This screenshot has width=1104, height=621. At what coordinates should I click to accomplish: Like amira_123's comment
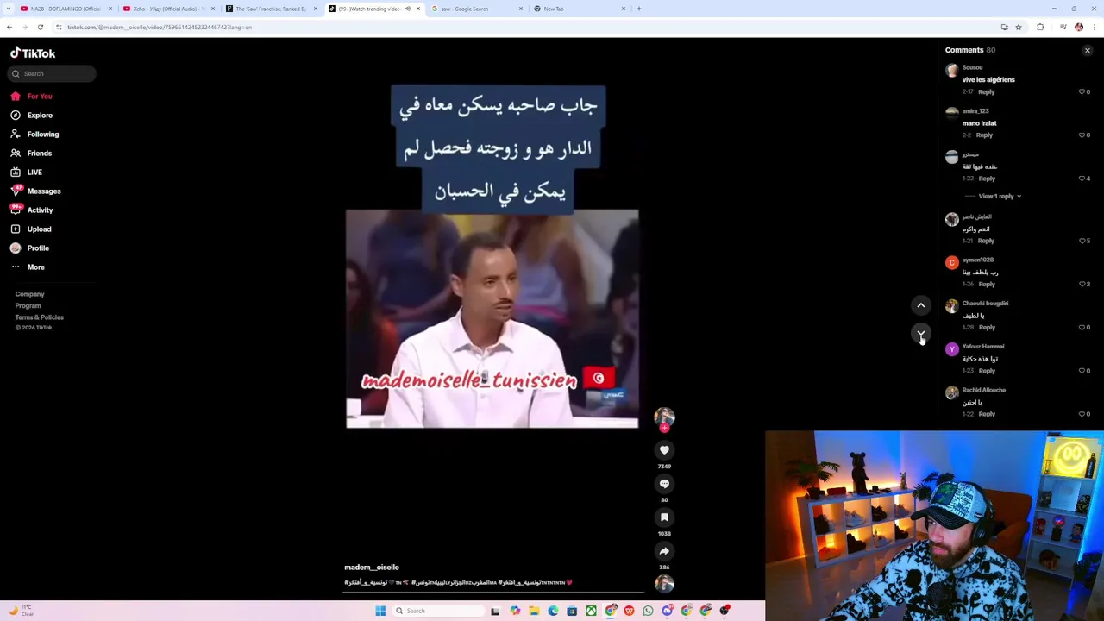(x=1082, y=135)
